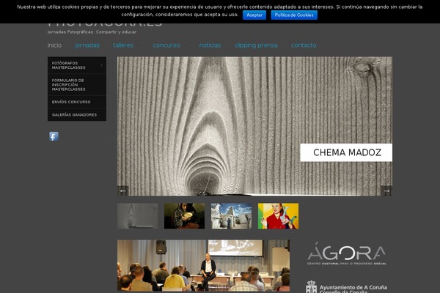Select the woman with bowl thumbnail

[184, 216]
